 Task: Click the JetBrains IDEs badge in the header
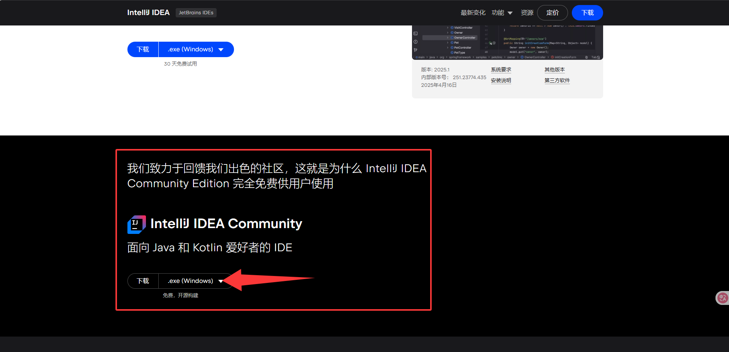196,13
